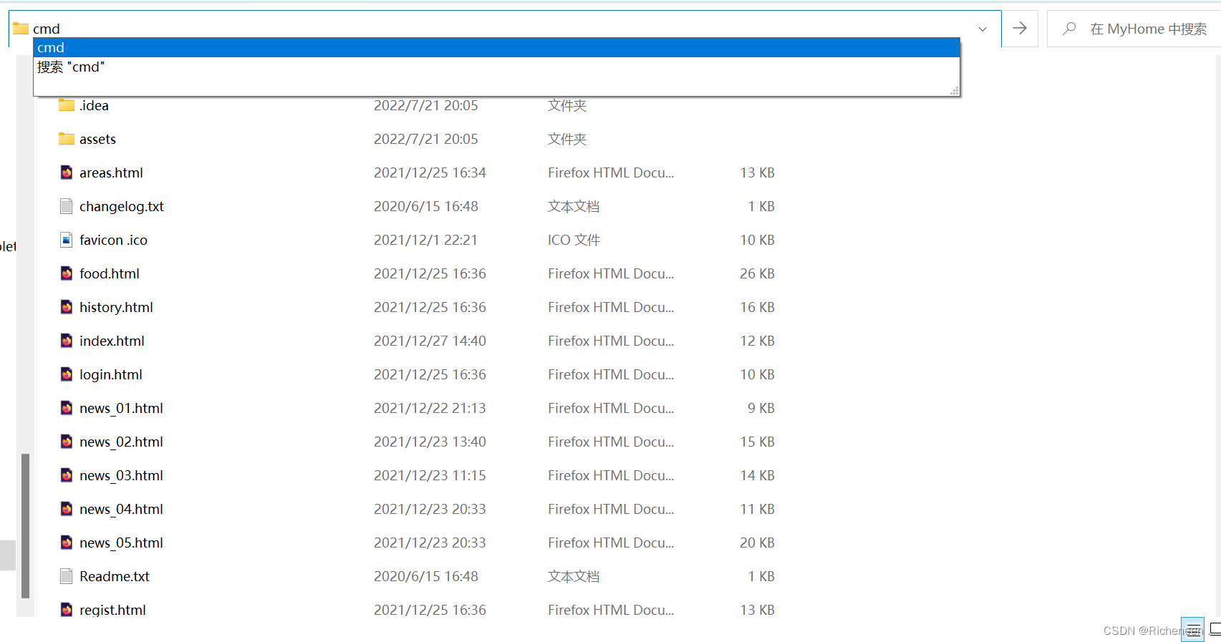Select the regist.html file name
The width and height of the screenshot is (1221, 642).
click(112, 610)
